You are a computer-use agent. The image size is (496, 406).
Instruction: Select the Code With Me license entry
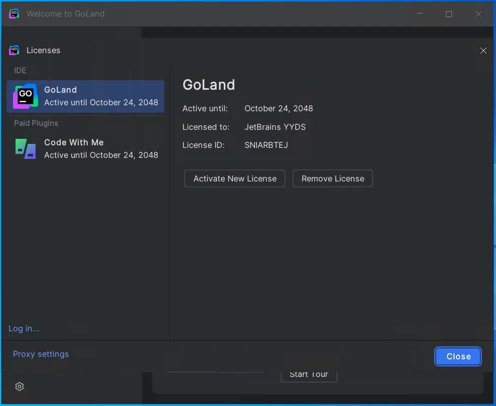click(85, 149)
